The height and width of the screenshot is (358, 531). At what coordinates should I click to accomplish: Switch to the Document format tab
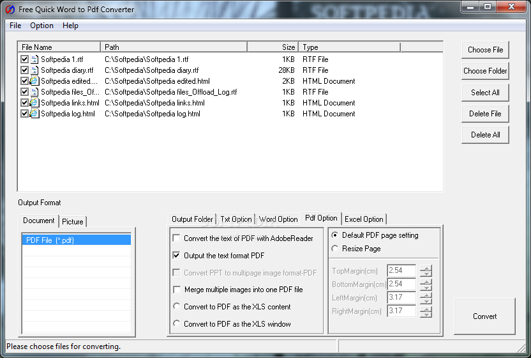[x=38, y=221]
